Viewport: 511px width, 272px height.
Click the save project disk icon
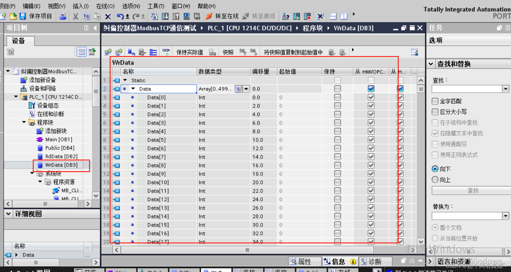(x=23, y=16)
